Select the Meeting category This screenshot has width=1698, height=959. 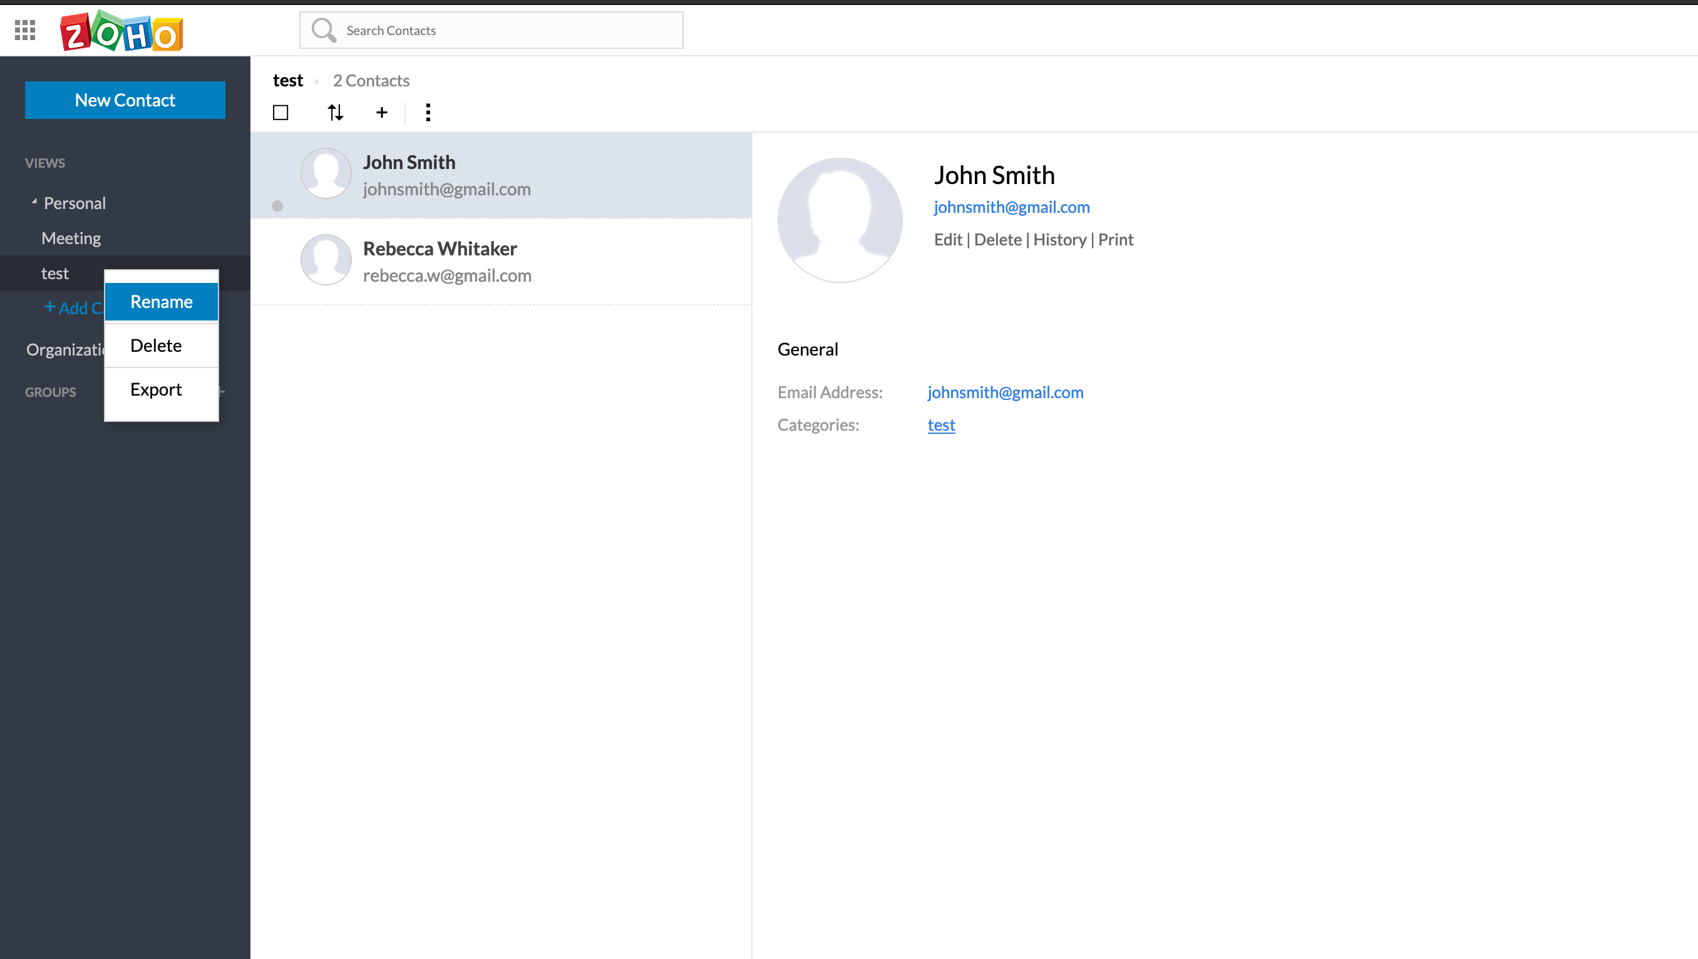click(71, 238)
